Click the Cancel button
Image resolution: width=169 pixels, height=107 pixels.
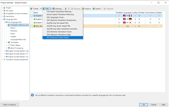click(153, 105)
